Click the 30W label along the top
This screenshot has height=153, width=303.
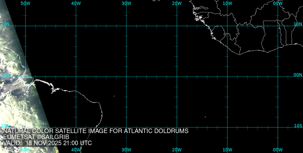click(126, 3)
